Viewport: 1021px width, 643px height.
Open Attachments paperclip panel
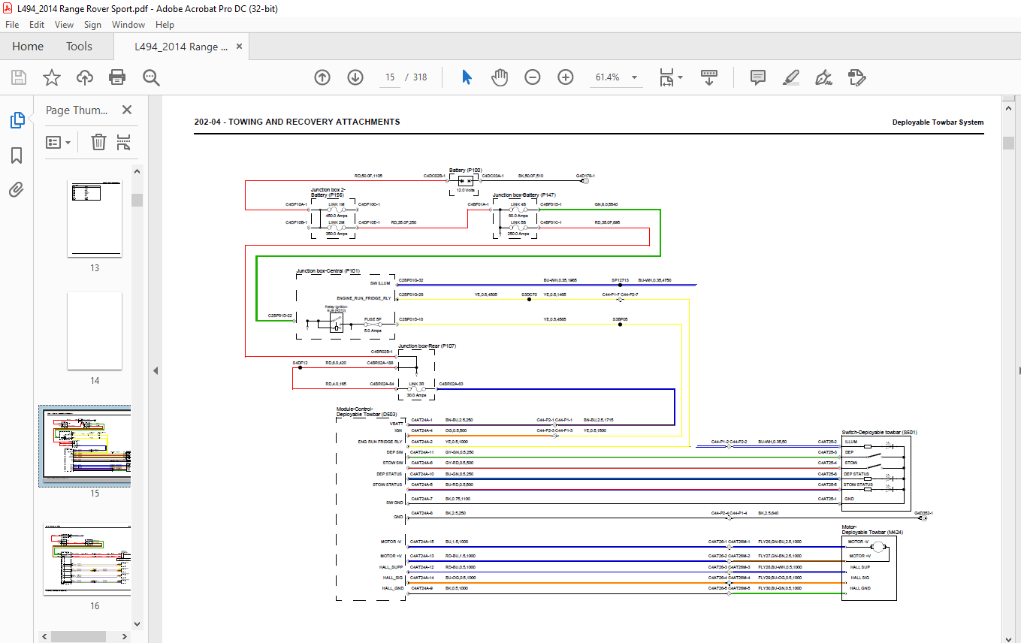click(17, 190)
